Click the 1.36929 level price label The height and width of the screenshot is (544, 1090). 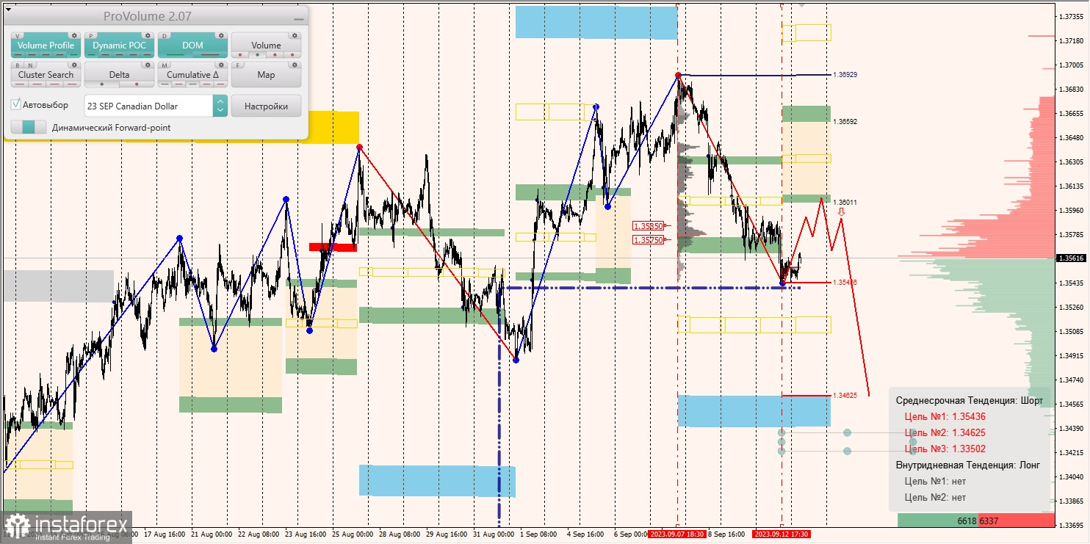tap(845, 75)
